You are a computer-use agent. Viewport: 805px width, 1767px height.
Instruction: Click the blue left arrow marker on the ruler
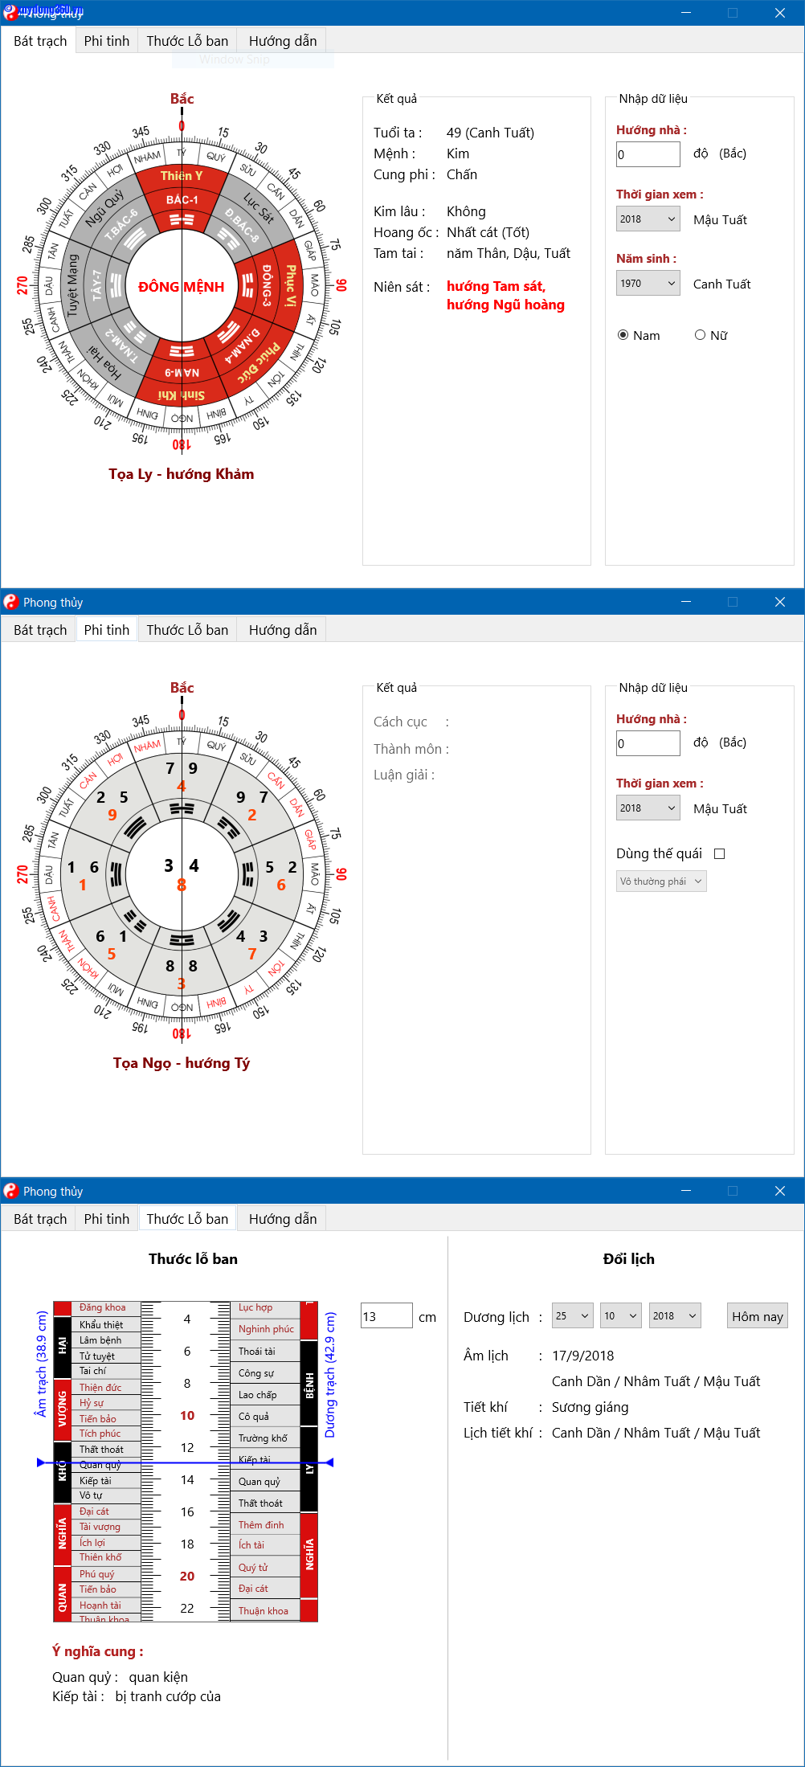(x=41, y=1462)
